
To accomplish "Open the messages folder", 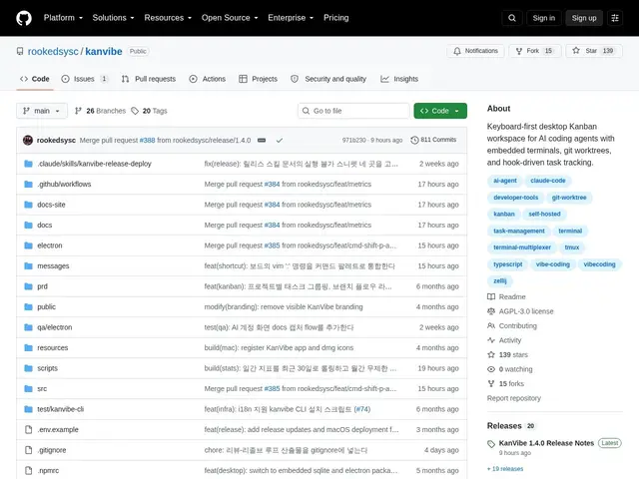I will [x=53, y=266].
